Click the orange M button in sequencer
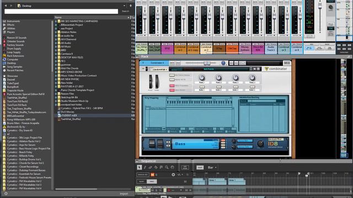 (152, 174)
